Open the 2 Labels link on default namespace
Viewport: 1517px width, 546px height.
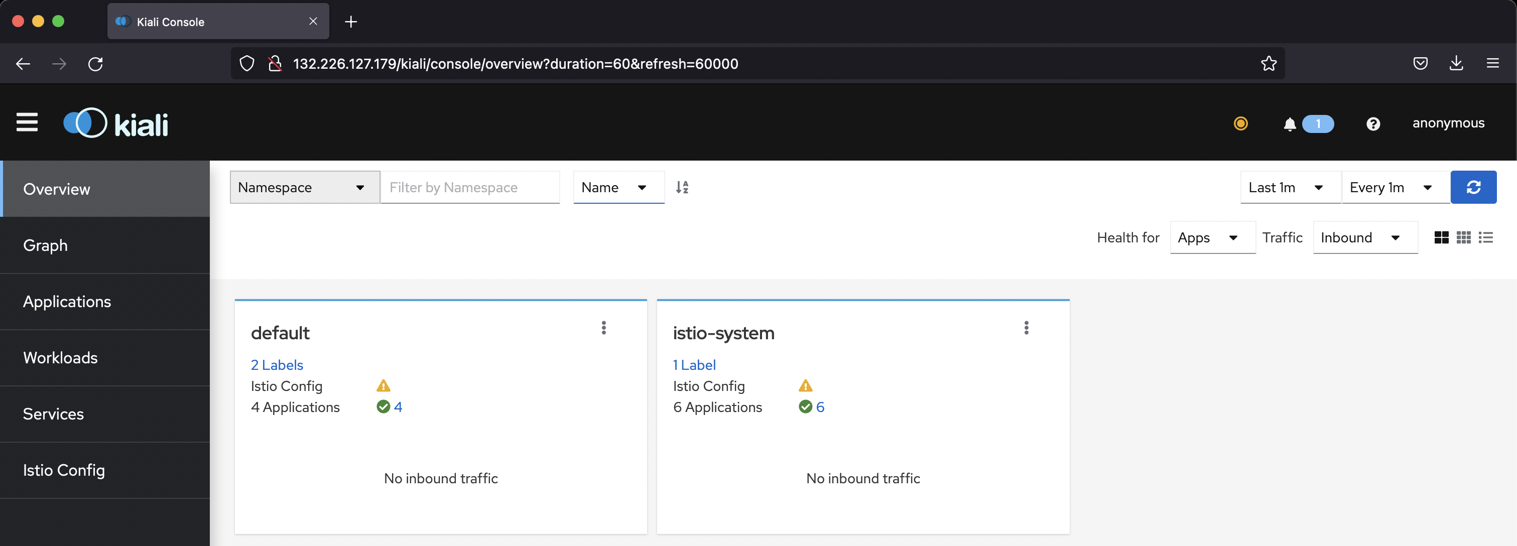coord(276,365)
